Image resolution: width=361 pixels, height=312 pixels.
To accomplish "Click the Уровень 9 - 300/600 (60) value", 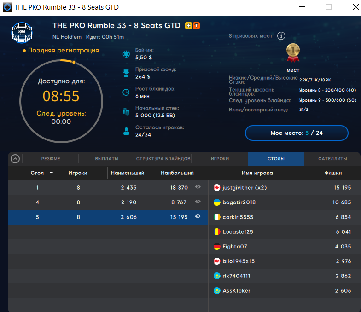I will point(328,100).
